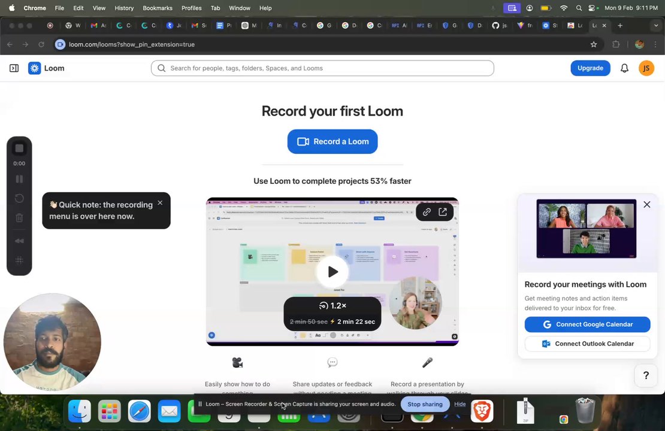Open Launchpad from the Dock

coord(110,411)
